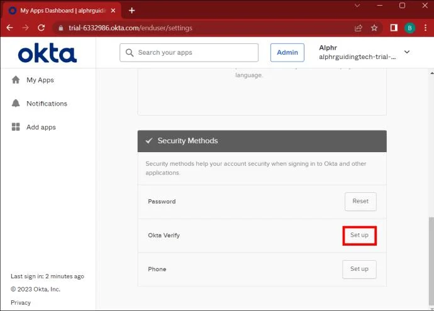This screenshot has width=434, height=311.
Task: Click the Okta Verify label
Action: (x=164, y=235)
